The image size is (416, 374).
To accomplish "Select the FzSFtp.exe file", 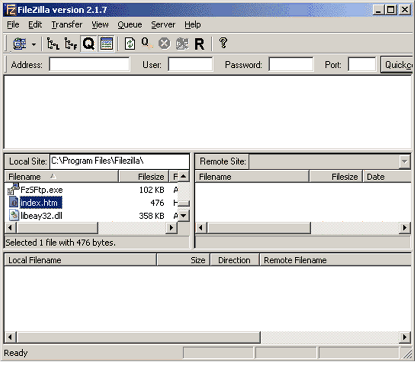I will (x=42, y=190).
